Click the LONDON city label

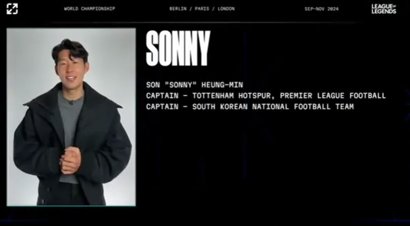(226, 9)
